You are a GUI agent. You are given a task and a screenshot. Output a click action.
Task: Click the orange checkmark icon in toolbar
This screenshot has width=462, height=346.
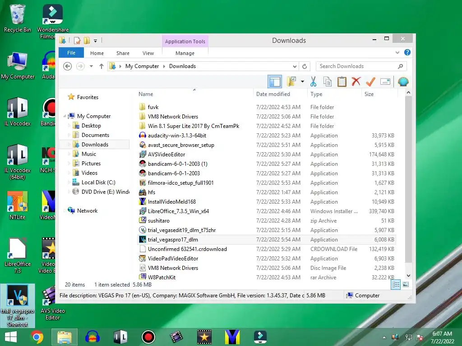[x=370, y=82]
